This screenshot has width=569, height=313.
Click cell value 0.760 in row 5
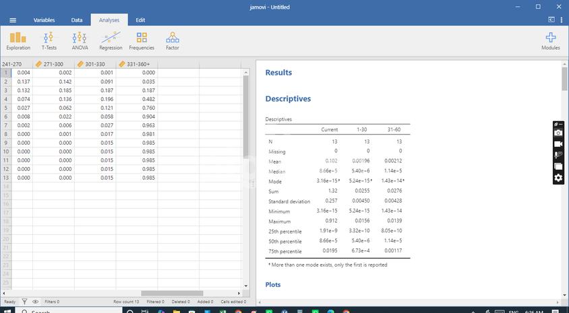[x=137, y=108]
